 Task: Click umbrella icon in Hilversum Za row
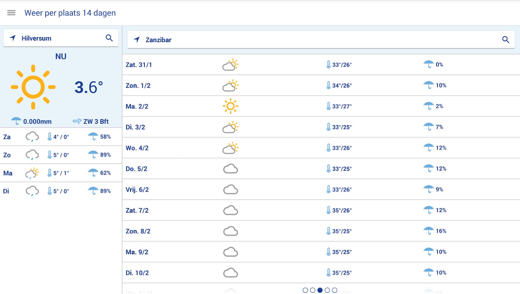tap(93, 137)
